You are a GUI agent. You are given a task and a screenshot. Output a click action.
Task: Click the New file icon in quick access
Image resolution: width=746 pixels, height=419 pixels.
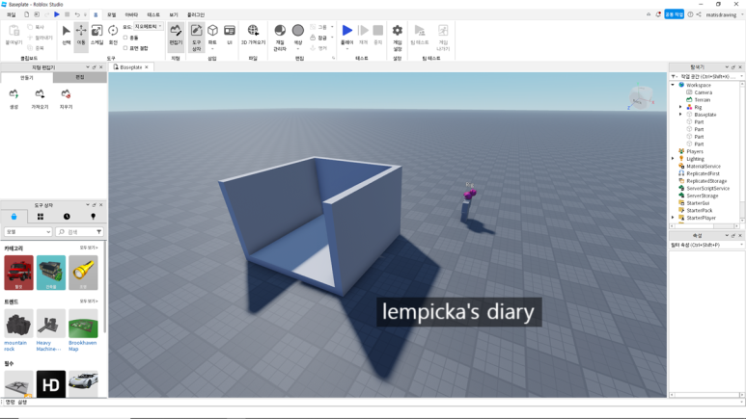[27, 14]
